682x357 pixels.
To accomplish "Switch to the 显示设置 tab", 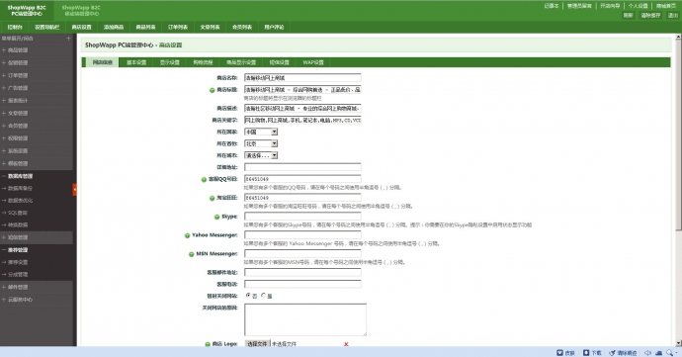I will pos(170,62).
